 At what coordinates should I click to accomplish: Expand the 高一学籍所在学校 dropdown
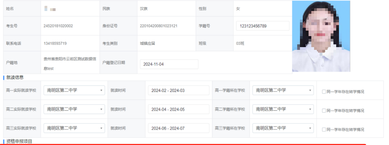pos(283,90)
